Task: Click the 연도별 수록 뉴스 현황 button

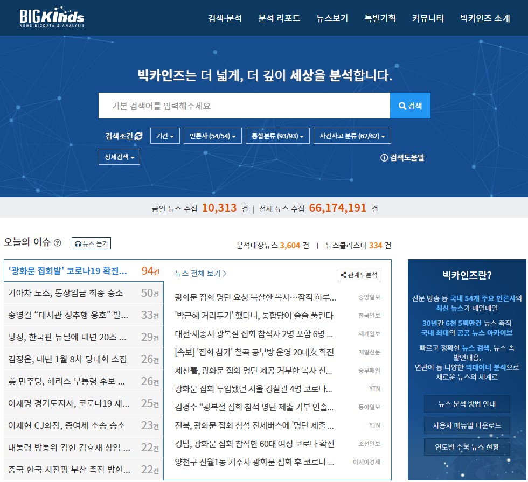Action: (x=467, y=447)
